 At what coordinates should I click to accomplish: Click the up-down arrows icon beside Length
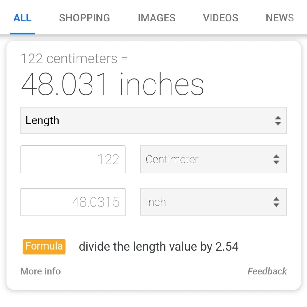click(278, 120)
